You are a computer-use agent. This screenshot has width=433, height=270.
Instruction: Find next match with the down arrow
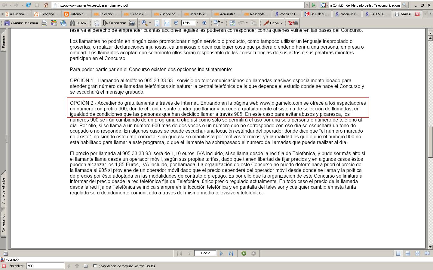pyautogui.click(x=68, y=266)
